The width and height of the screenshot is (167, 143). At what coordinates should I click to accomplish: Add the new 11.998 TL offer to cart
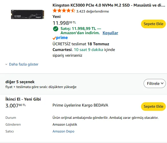pos(153,24)
